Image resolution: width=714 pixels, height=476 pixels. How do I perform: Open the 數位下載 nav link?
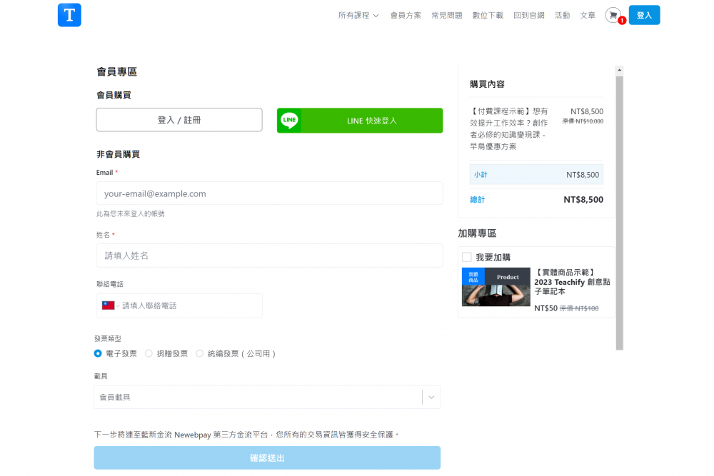(488, 15)
